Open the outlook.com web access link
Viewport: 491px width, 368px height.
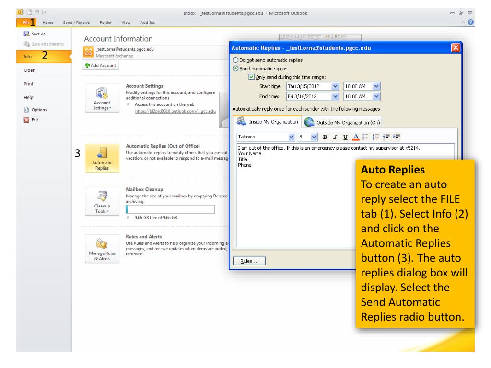click(175, 111)
